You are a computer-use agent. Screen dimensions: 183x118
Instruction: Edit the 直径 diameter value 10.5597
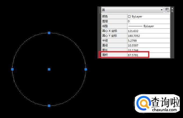pyautogui.click(x=148, y=45)
